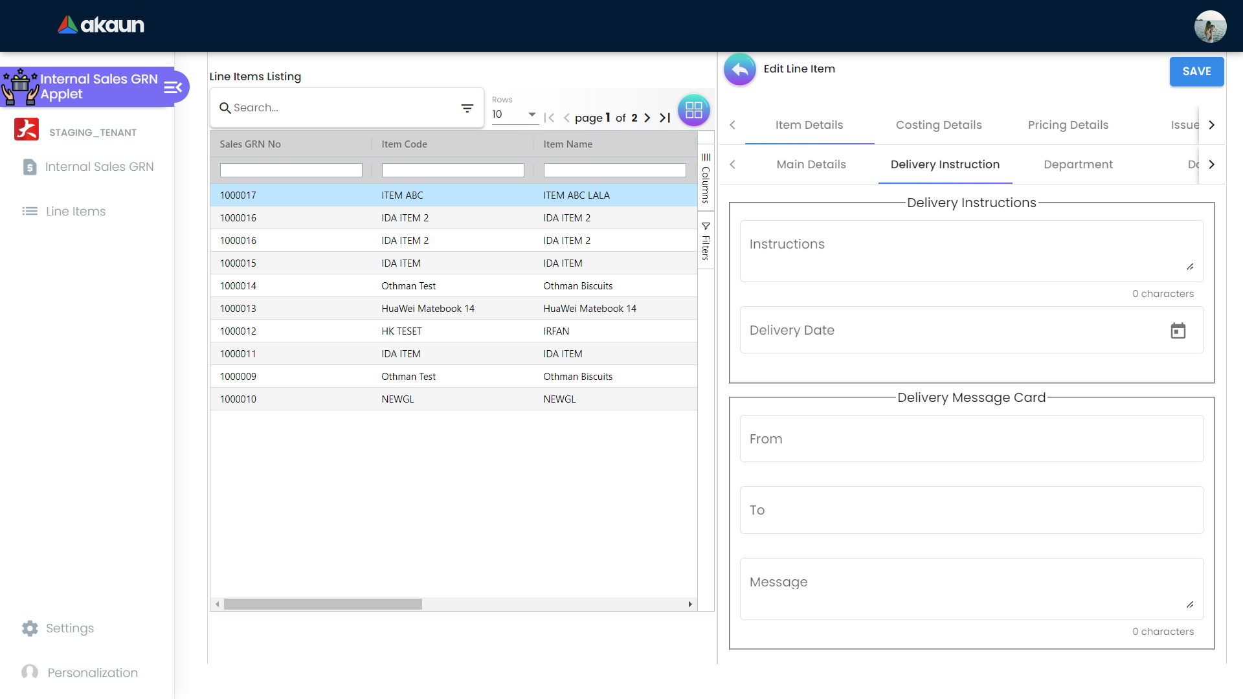The width and height of the screenshot is (1243, 699).
Task: Toggle the Filters side panel
Action: (706, 241)
